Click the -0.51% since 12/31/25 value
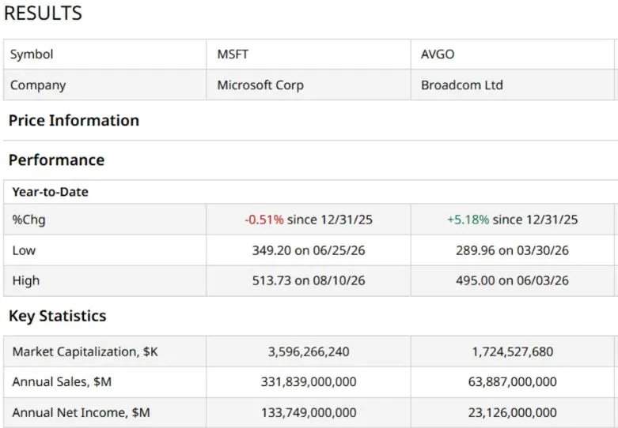Screen dimensions: 618x428 [309, 220]
